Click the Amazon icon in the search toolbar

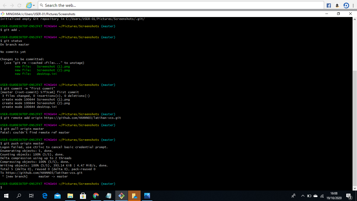337,5
